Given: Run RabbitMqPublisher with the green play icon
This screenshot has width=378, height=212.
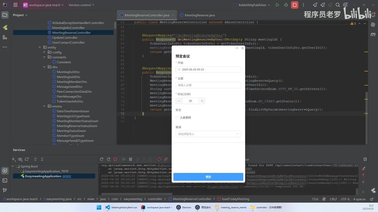Looking at the screenshot, I should pos(277,5).
